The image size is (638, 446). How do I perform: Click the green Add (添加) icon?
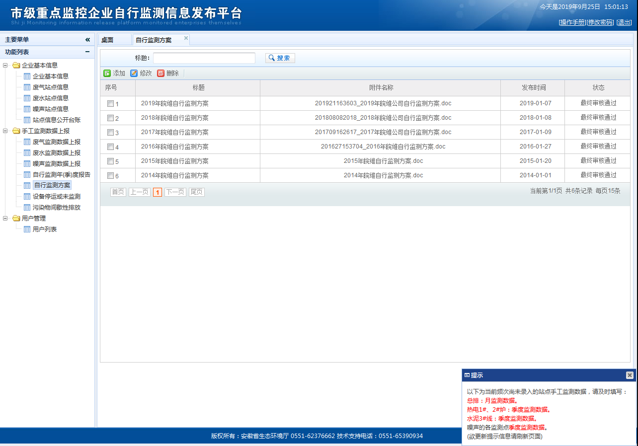tap(107, 74)
